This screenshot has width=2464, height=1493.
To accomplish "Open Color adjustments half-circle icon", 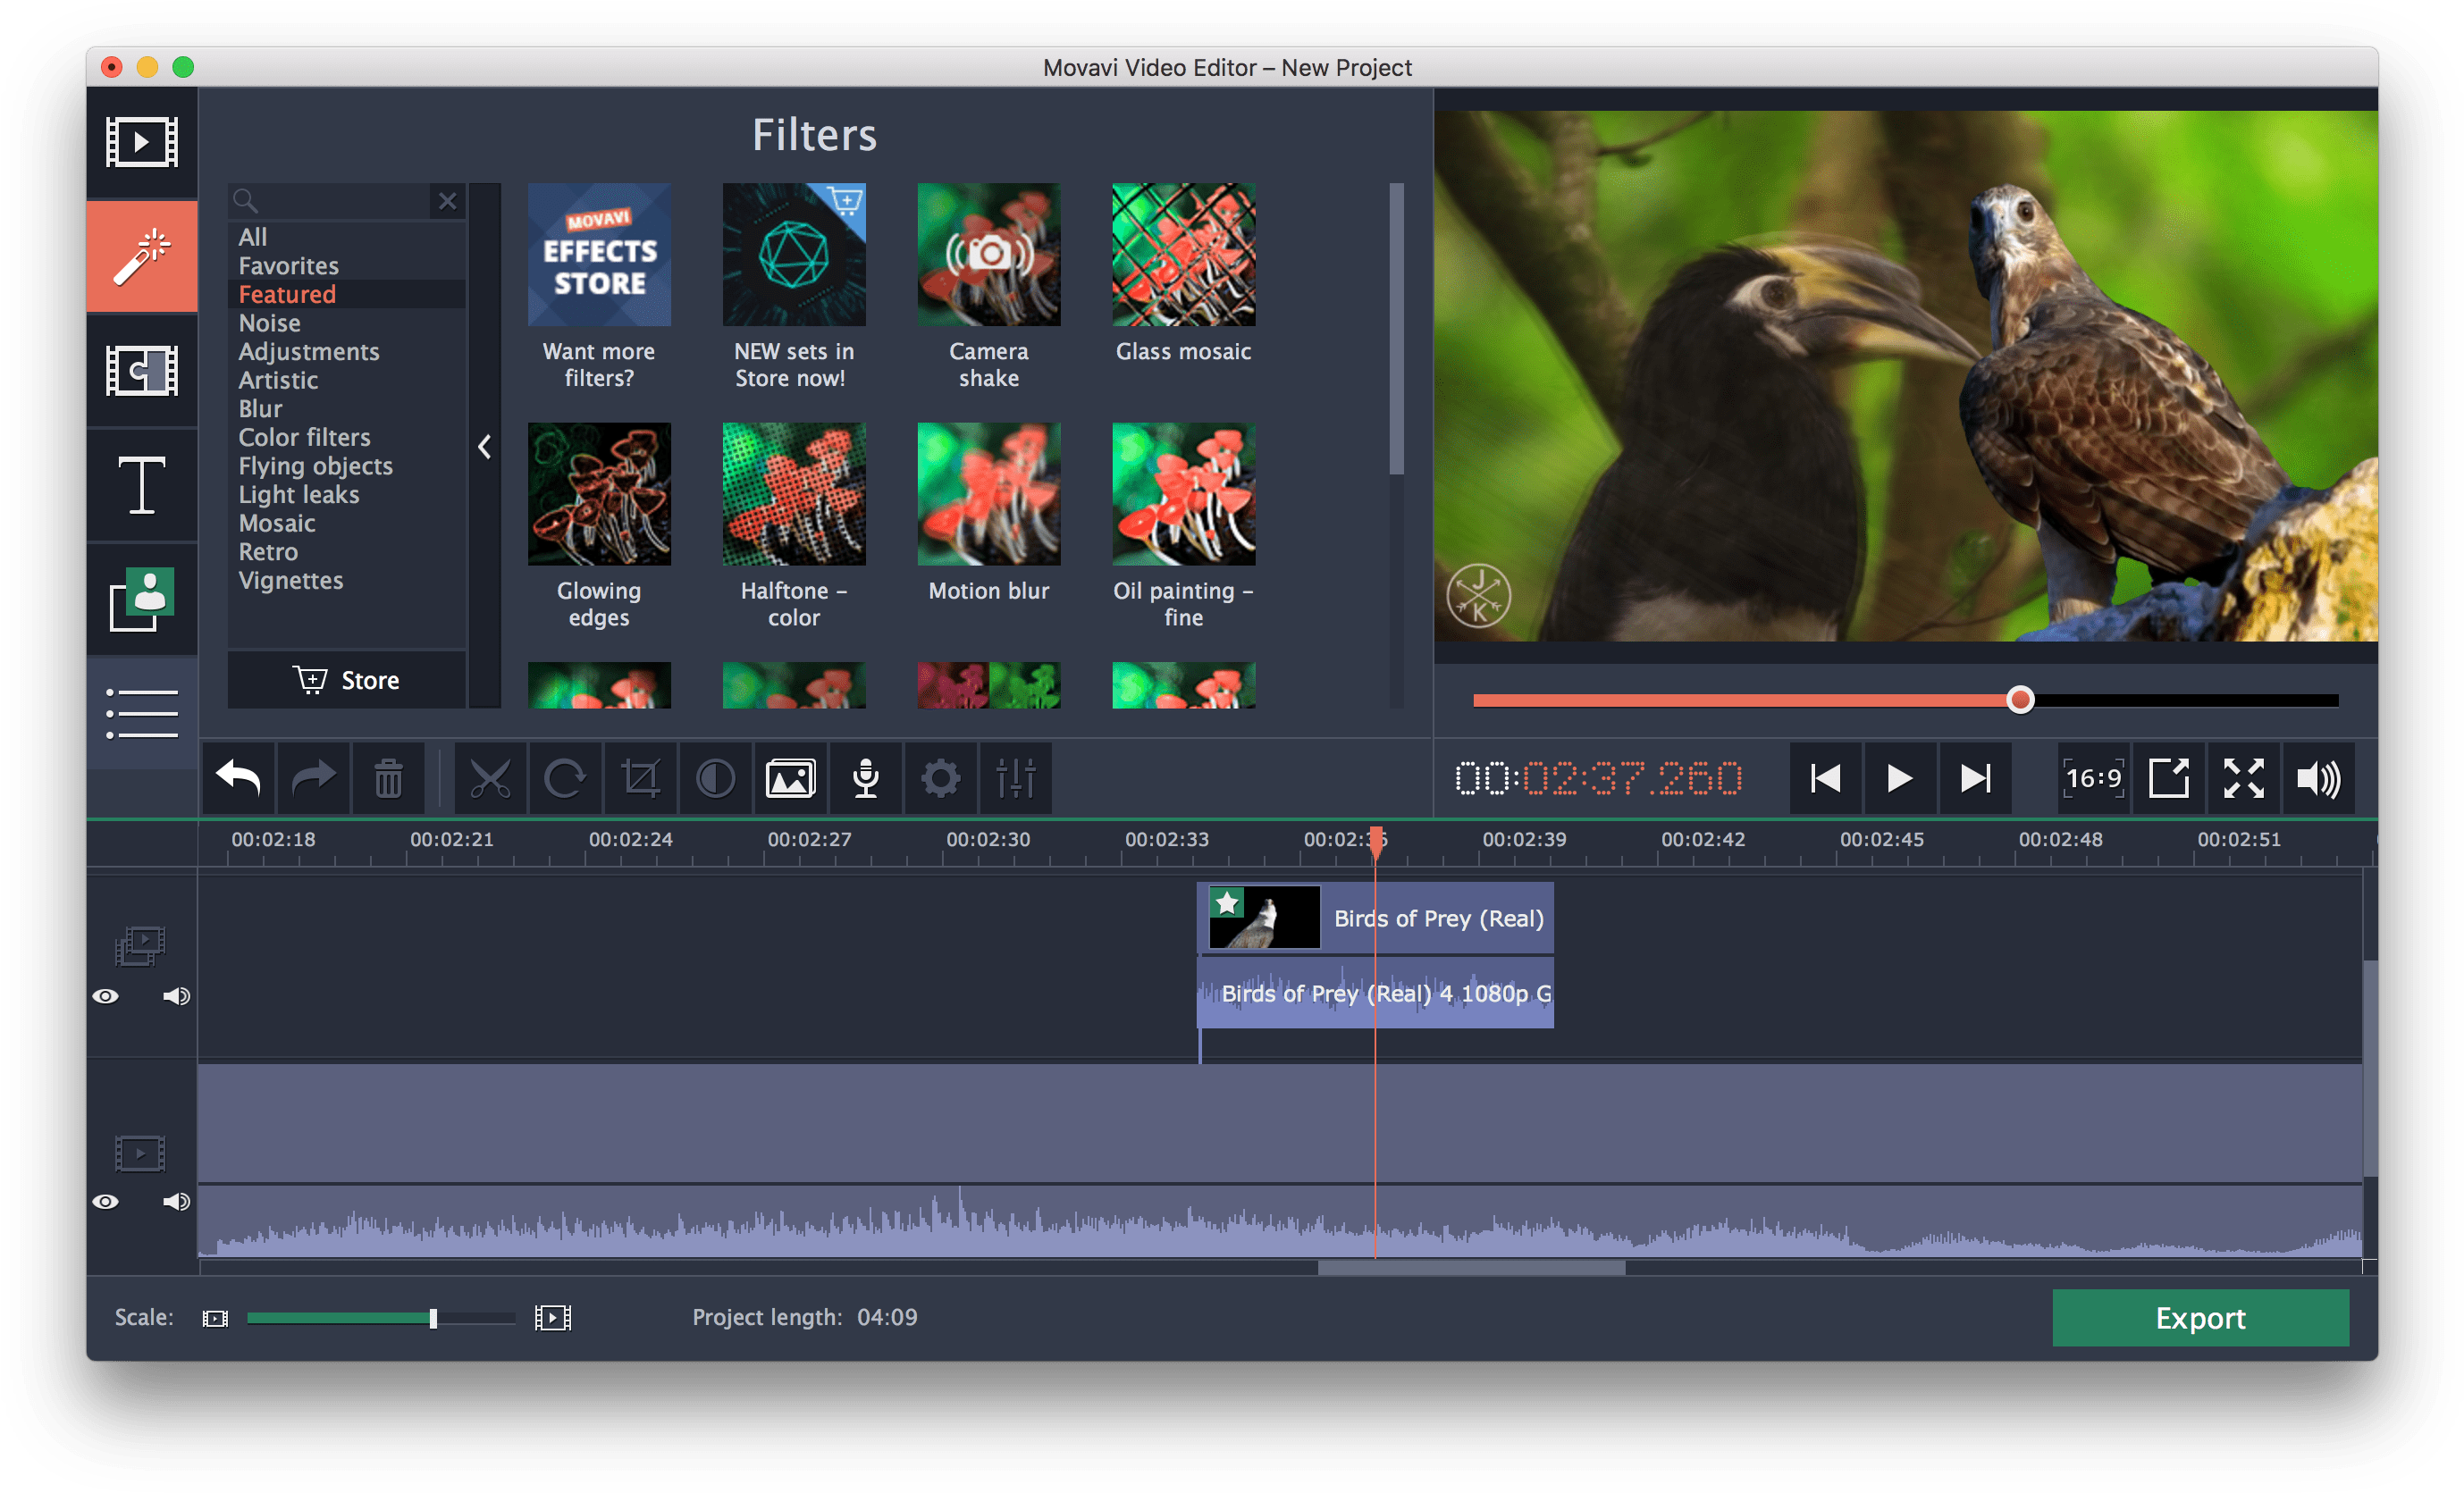I will pos(715,779).
